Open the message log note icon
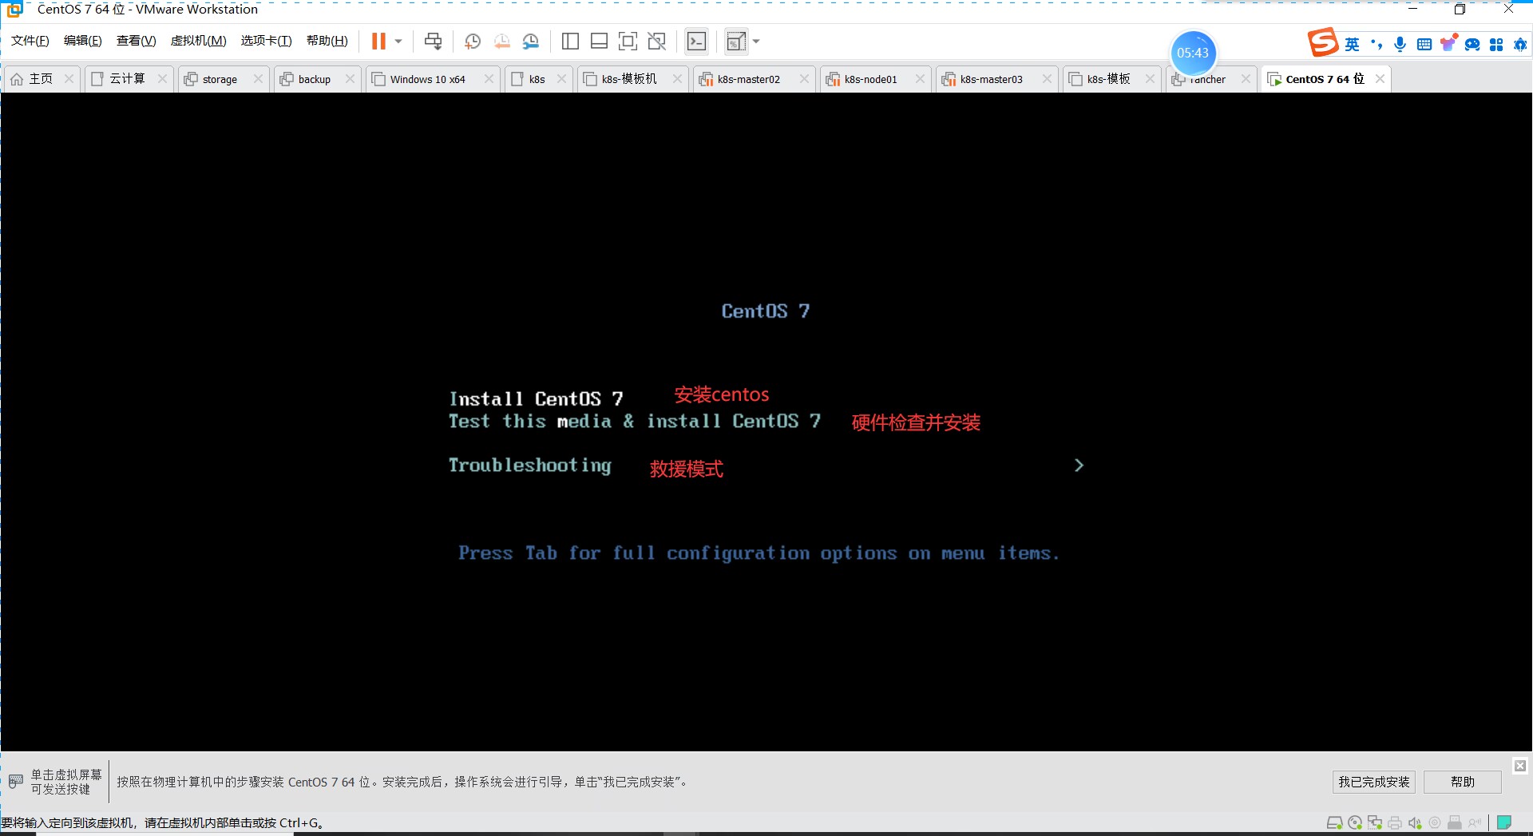Screen dimensions: 1533x836 1504,822
